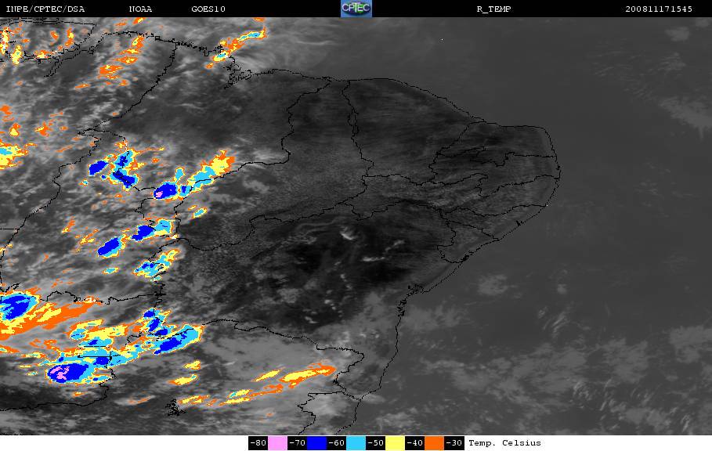Image resolution: width=712 pixels, height=451 pixels.
Task: Pick the yellow legend color swatch
Action: [x=396, y=443]
